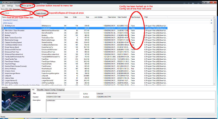Uncheck the Bestiary mod

coord(3,35)
